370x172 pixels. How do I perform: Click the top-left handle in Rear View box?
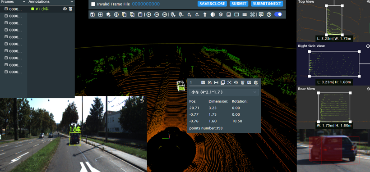[x=319, y=93]
